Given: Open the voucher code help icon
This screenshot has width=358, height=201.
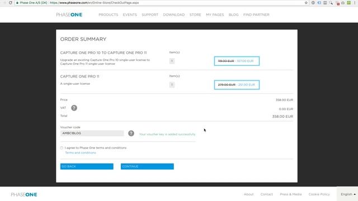Looking at the screenshot, I should point(131,133).
